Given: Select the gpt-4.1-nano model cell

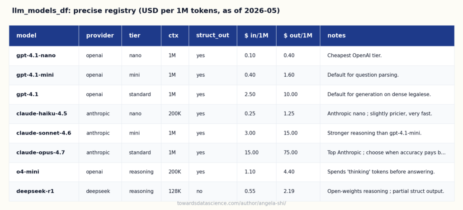Looking at the screenshot, I should (x=44, y=56).
